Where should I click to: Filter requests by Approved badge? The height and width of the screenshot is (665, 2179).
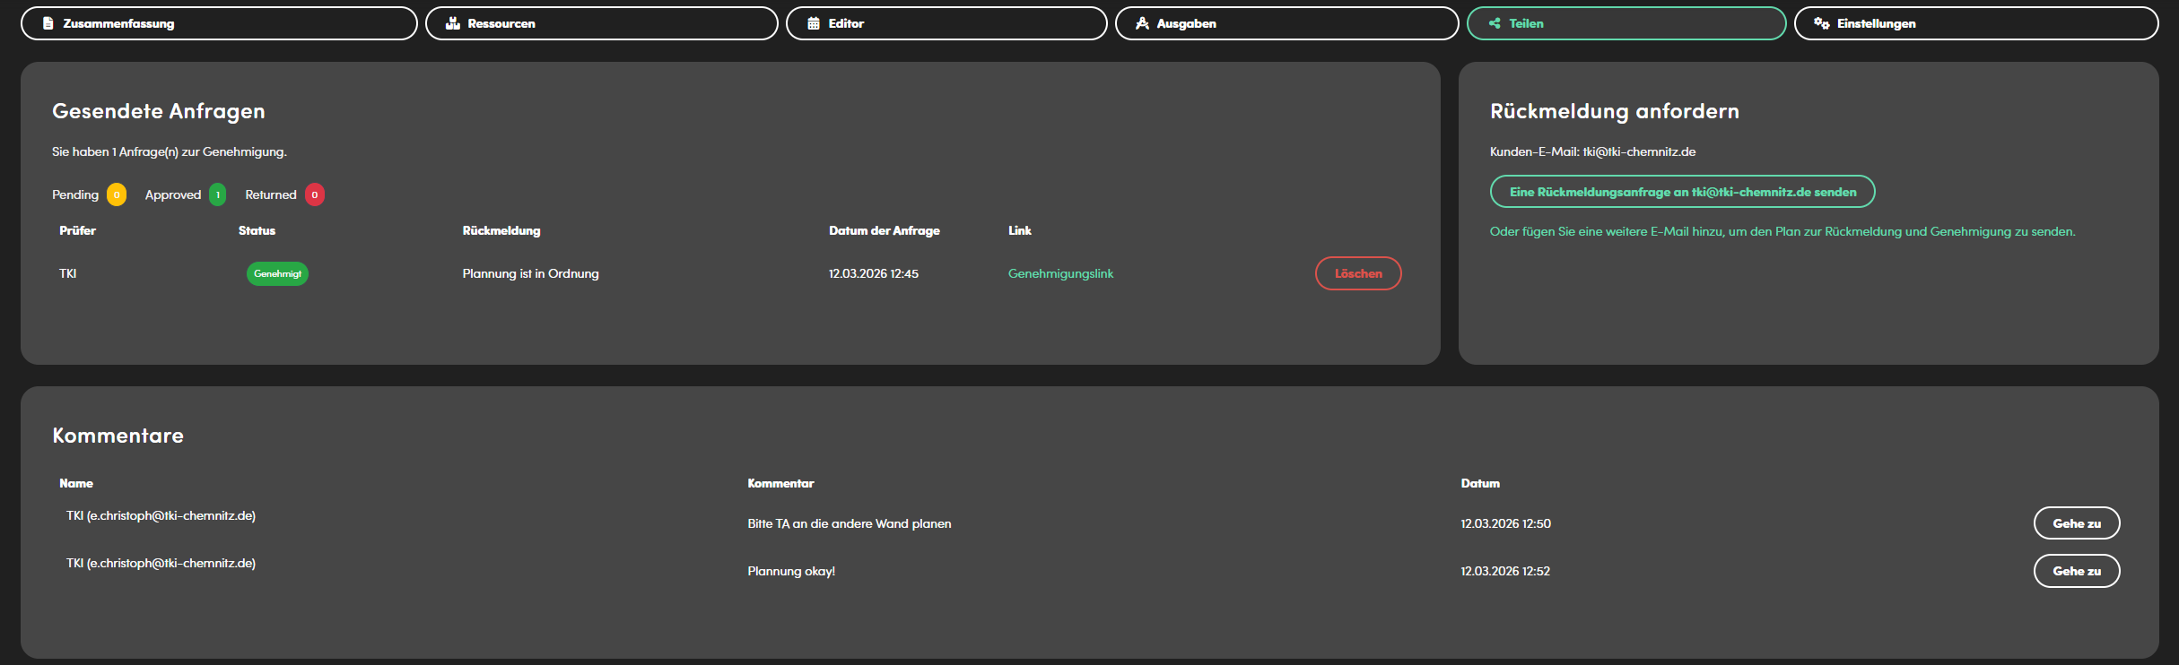pos(217,194)
